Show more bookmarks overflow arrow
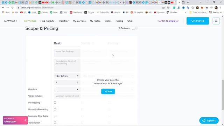This screenshot has height=126, width=224. click(185, 13)
